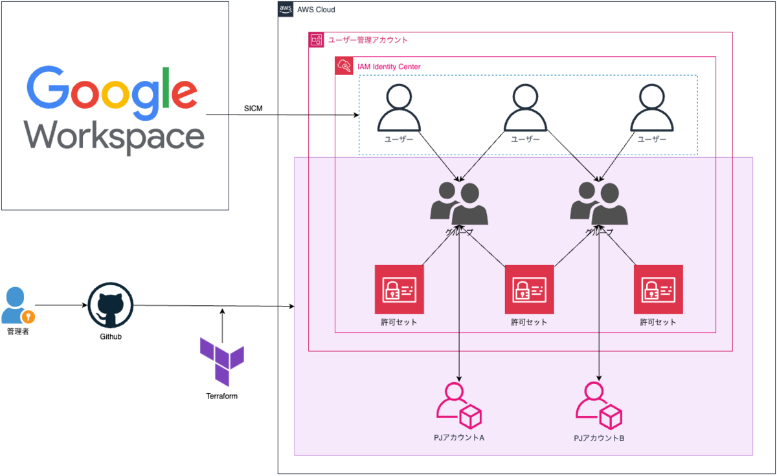Click the AWS Cloud label text

click(317, 10)
